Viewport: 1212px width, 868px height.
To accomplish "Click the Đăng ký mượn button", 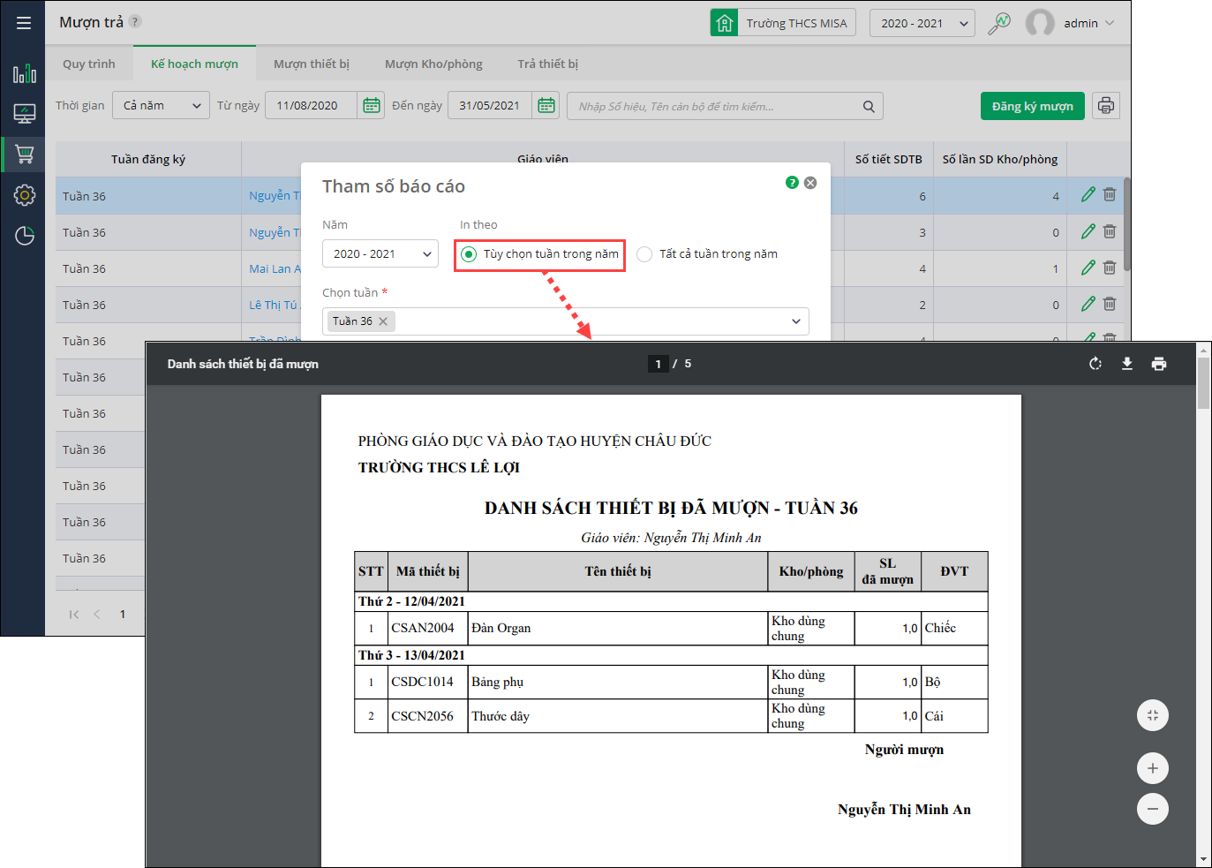I will coord(1032,106).
